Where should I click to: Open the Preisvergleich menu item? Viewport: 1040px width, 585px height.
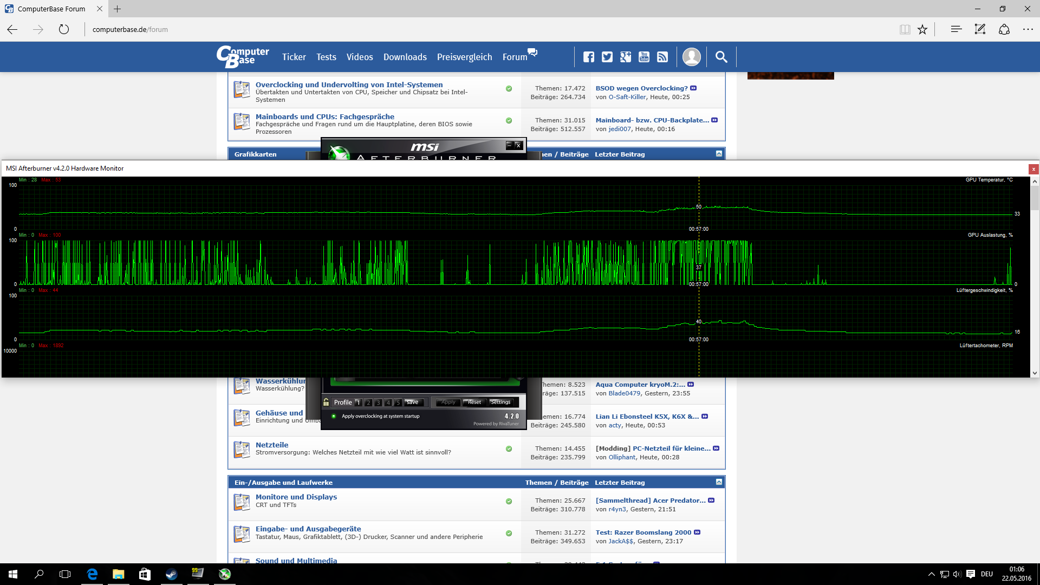coord(464,57)
